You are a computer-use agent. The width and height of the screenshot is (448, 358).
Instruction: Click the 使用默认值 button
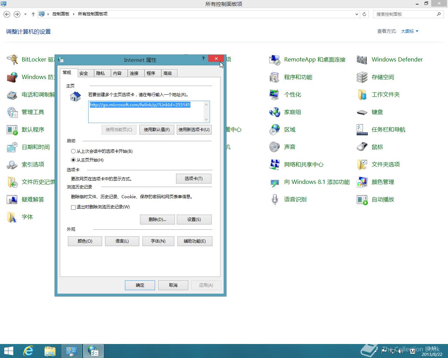tap(157, 130)
